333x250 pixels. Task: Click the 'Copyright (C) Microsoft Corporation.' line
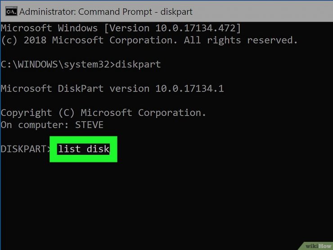pos(103,113)
